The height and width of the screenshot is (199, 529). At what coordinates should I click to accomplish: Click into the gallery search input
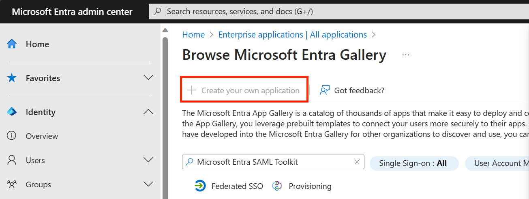point(274,162)
